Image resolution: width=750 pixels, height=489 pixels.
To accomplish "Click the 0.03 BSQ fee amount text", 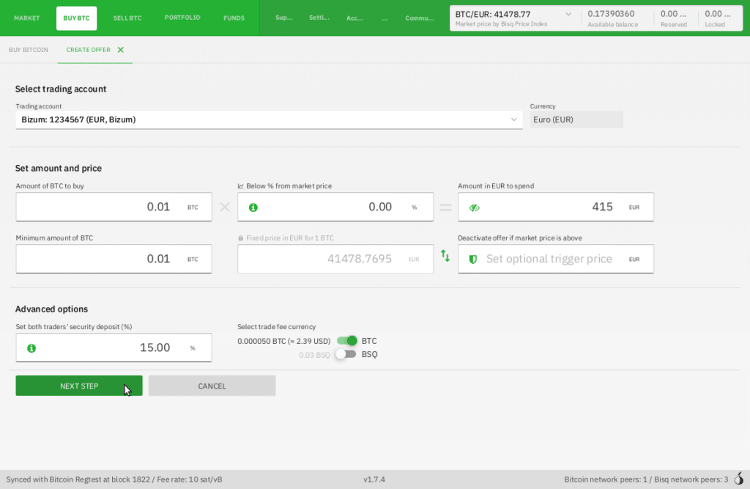I will tap(314, 355).
